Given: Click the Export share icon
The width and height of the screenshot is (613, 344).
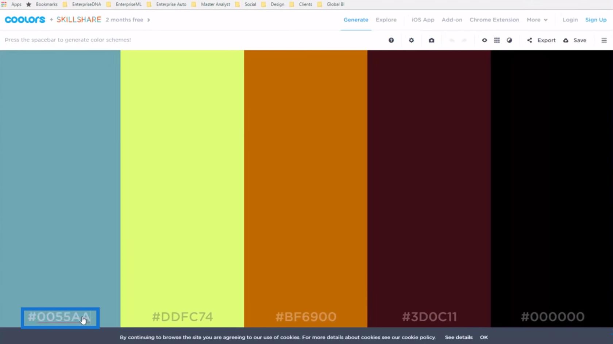Looking at the screenshot, I should point(529,40).
